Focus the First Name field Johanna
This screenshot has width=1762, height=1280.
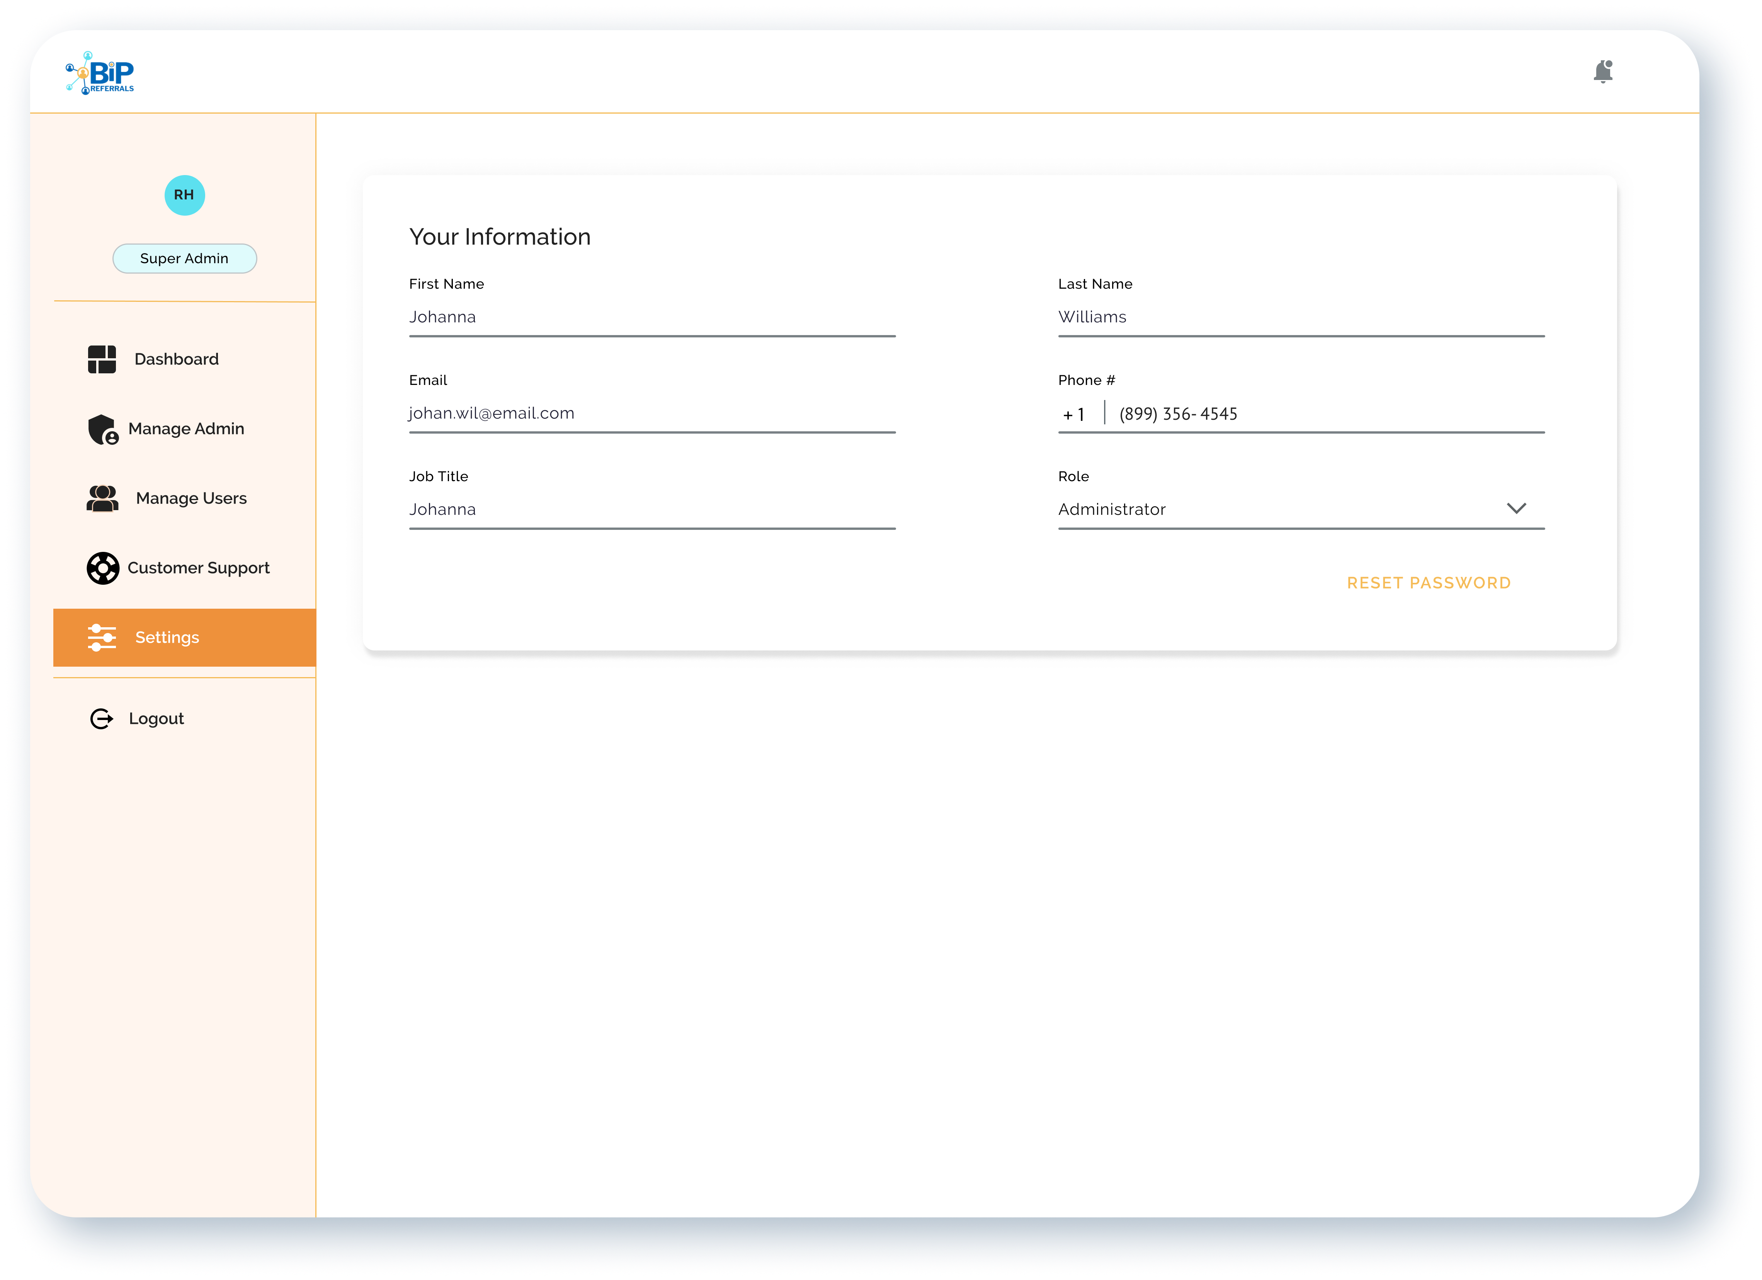tap(652, 318)
